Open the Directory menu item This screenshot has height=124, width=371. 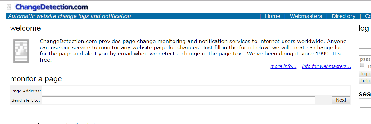tap(344, 16)
